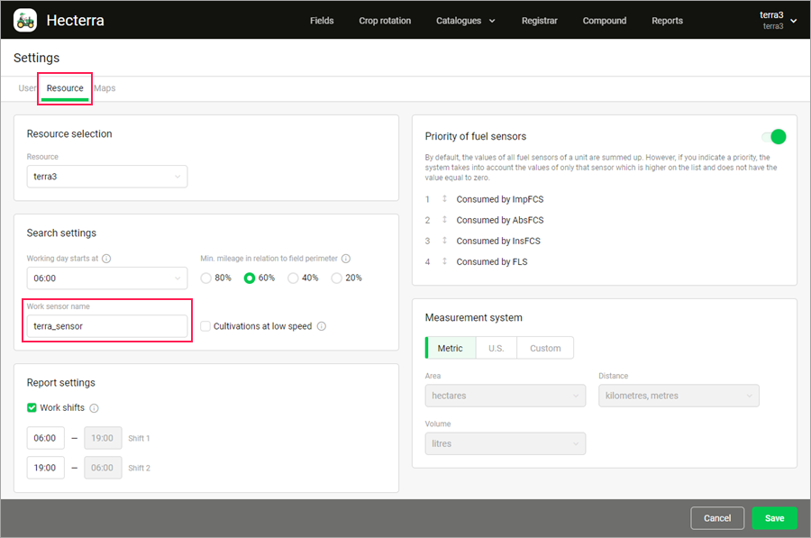
Task: Open the Resource selection dropdown
Action: tap(107, 177)
